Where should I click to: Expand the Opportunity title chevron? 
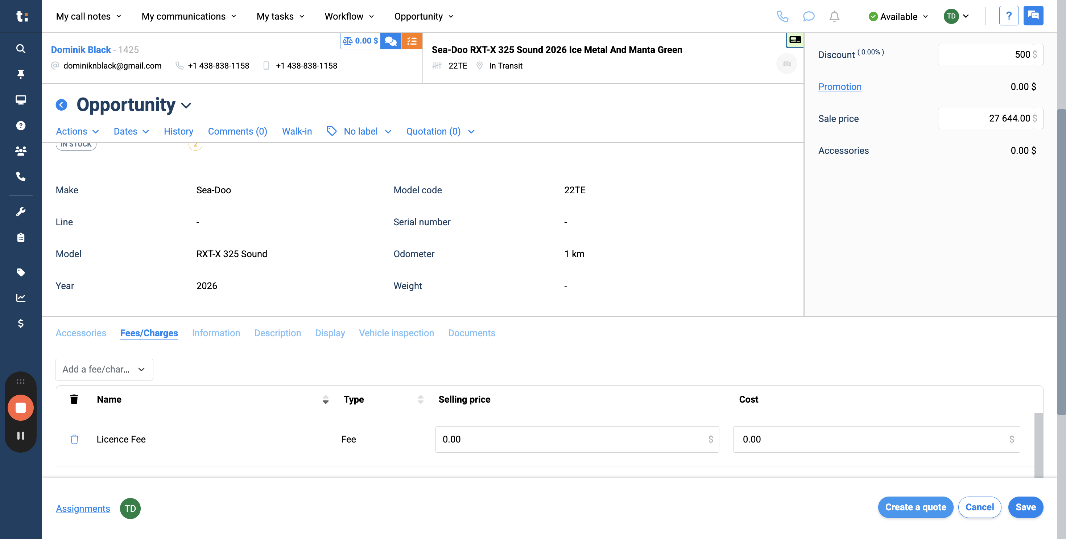tap(186, 106)
